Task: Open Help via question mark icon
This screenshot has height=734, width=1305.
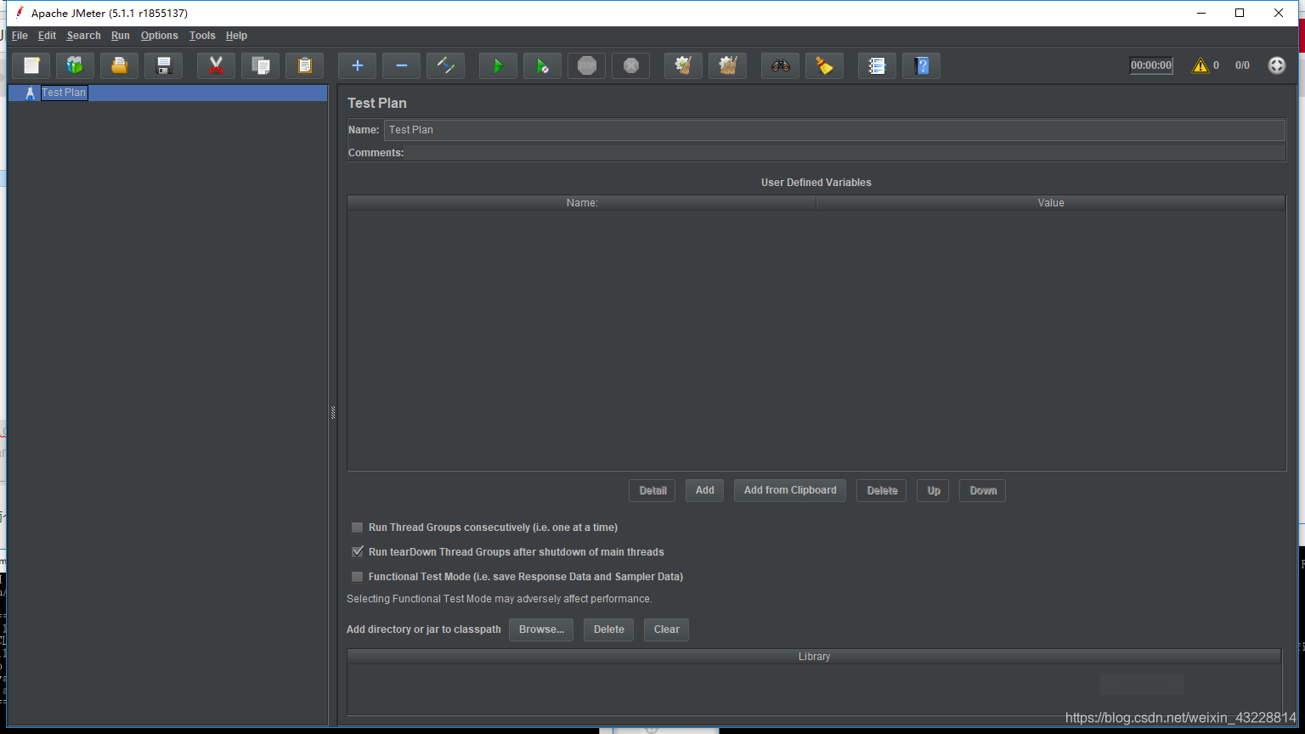Action: point(922,65)
